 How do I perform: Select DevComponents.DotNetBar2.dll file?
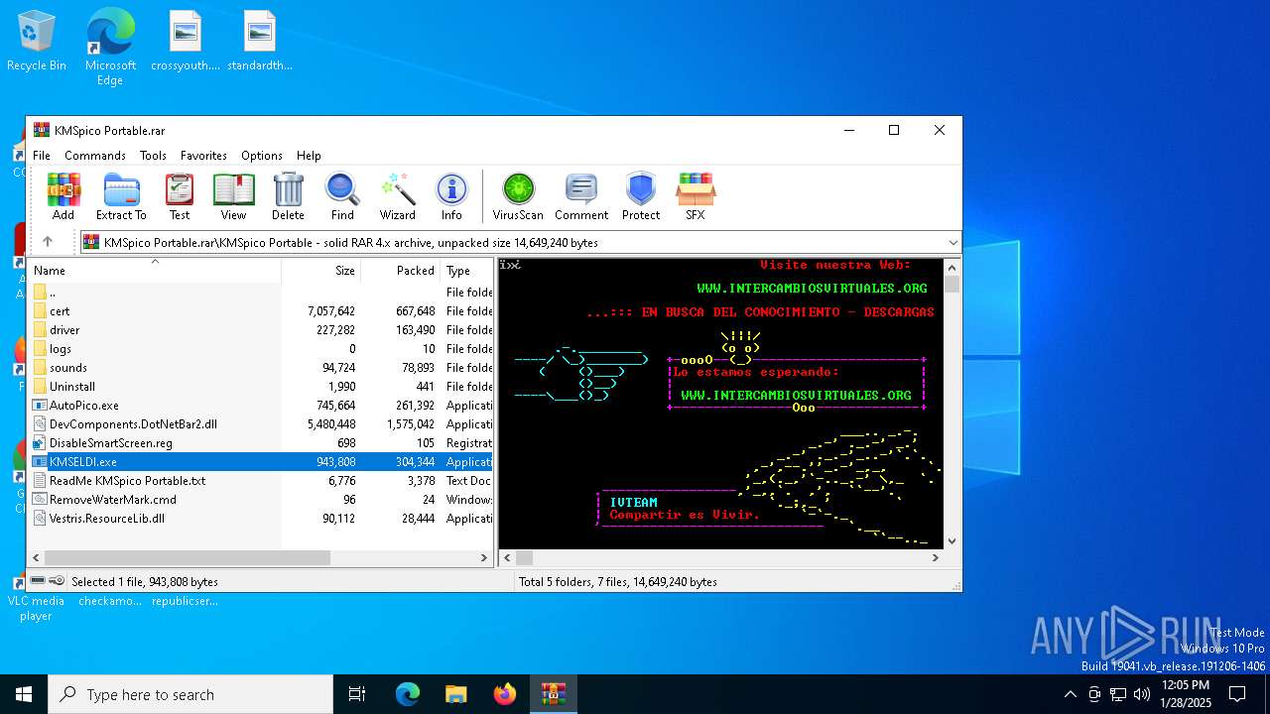point(261,424)
